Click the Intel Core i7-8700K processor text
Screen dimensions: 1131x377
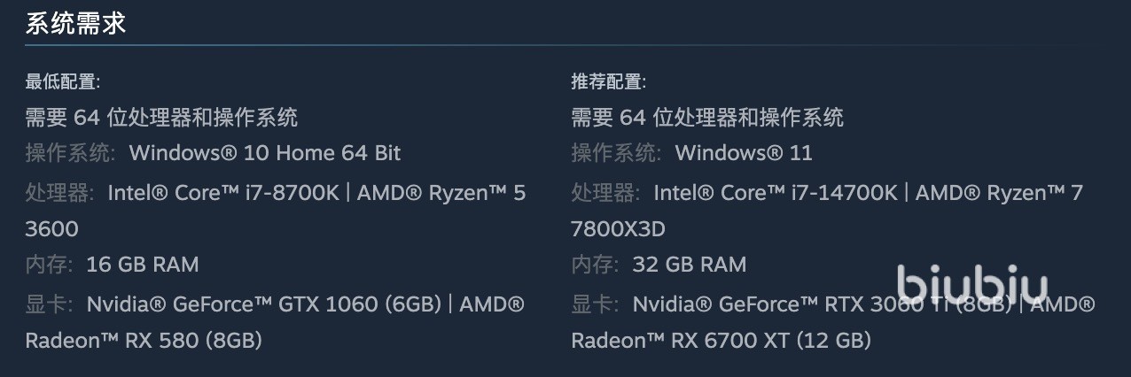(x=223, y=192)
